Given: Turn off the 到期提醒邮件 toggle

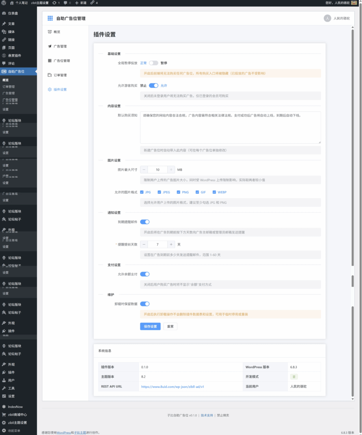Looking at the screenshot, I should [144, 222].
